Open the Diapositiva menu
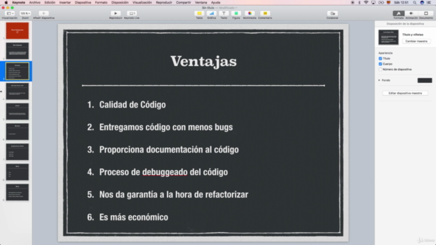 83,3
